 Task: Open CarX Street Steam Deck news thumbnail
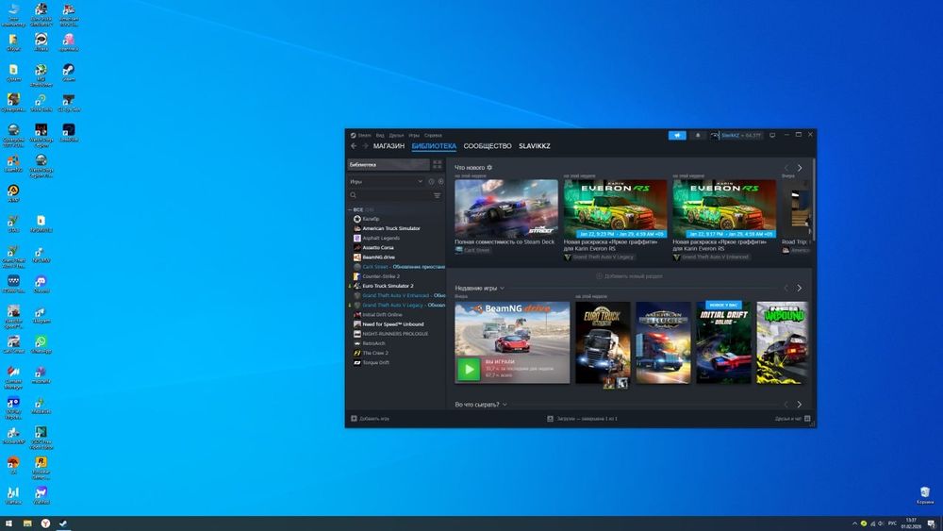coord(506,208)
